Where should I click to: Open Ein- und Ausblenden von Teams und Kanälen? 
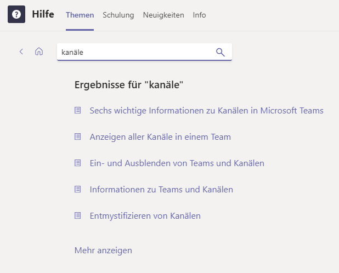point(177,163)
